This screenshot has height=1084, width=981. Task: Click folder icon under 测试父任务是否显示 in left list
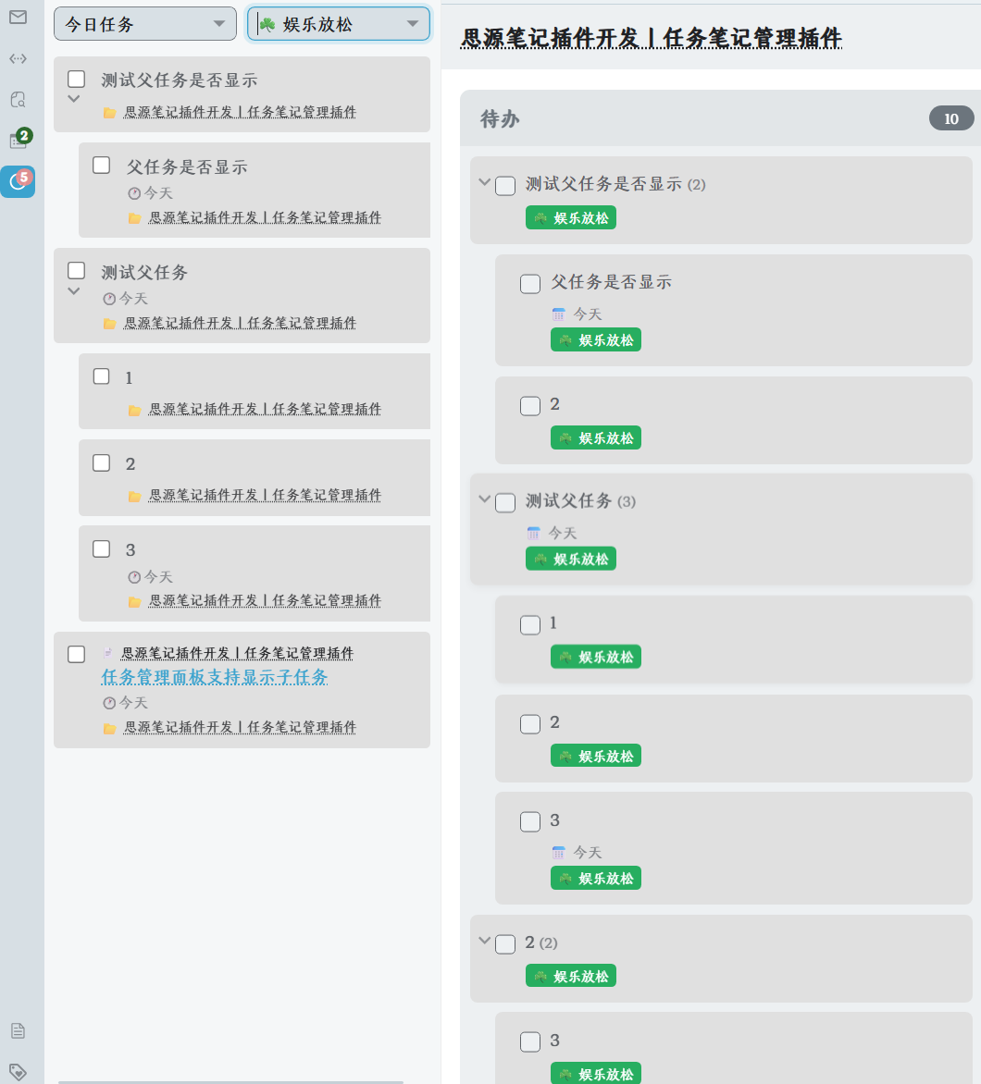coord(109,113)
